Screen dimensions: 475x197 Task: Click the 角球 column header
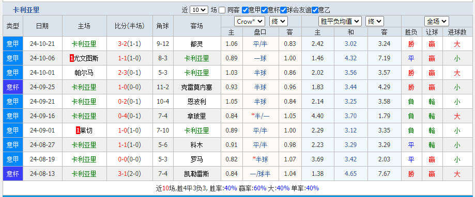pyautogui.click(x=163, y=26)
